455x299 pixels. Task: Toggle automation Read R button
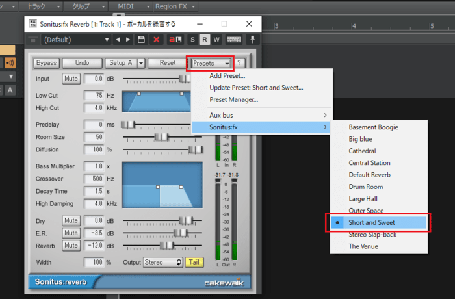pyautogui.click(x=205, y=40)
